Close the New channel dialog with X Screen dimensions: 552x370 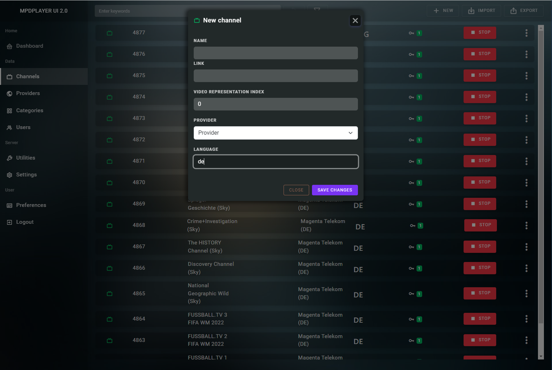pos(355,21)
